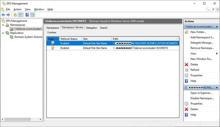This screenshot has height=127, width=220.
Task: Click the red Delete icon under namespace actions
Action: [x=187, y=64]
